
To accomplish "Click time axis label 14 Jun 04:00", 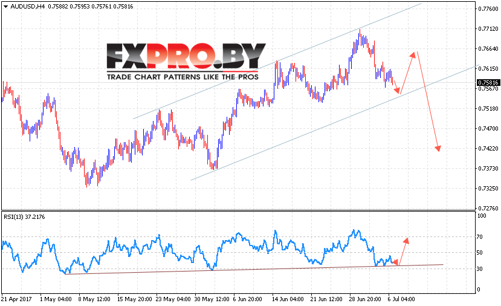I will (x=288, y=299).
